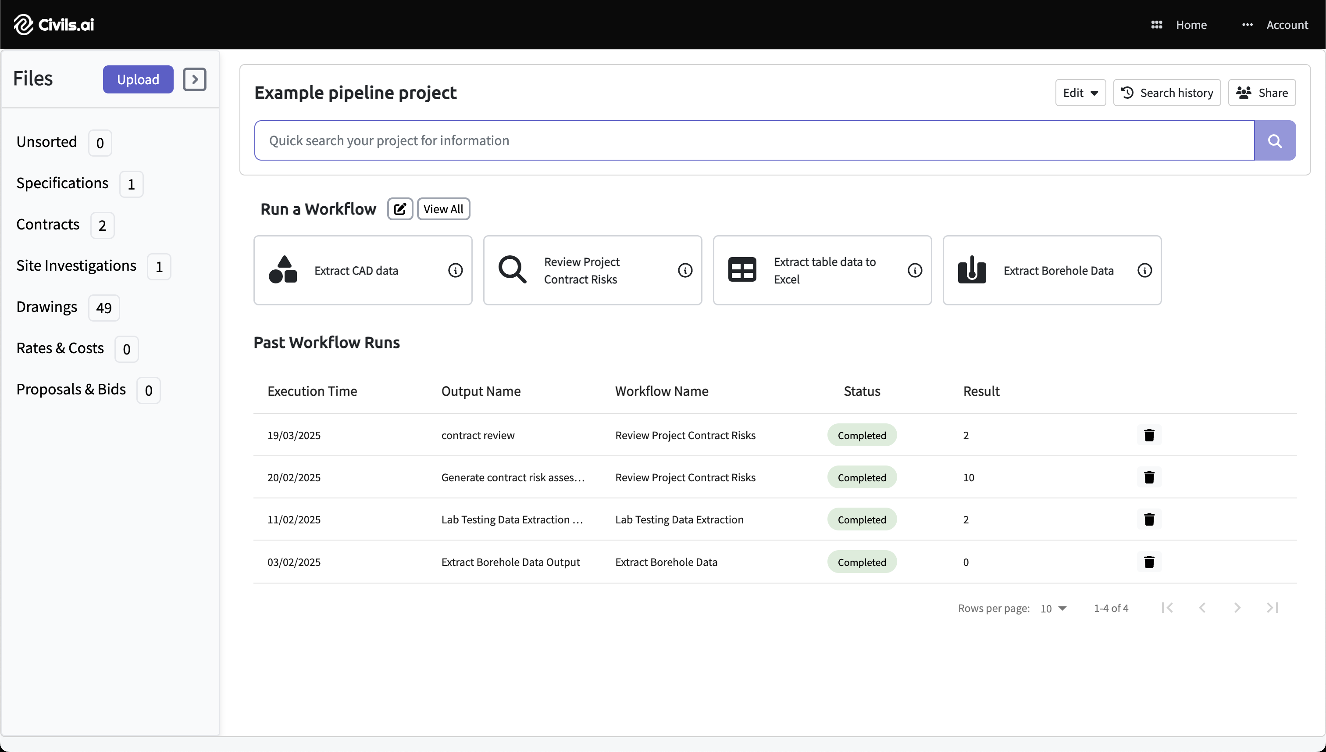This screenshot has height=752, width=1326.
Task: Go to previous page of workflow runs
Action: coord(1202,608)
